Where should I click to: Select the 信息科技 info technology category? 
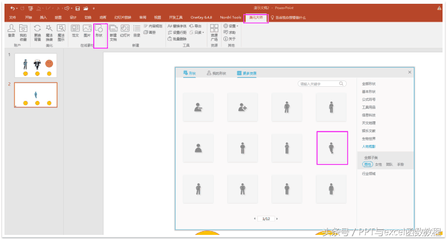pyautogui.click(x=368, y=115)
